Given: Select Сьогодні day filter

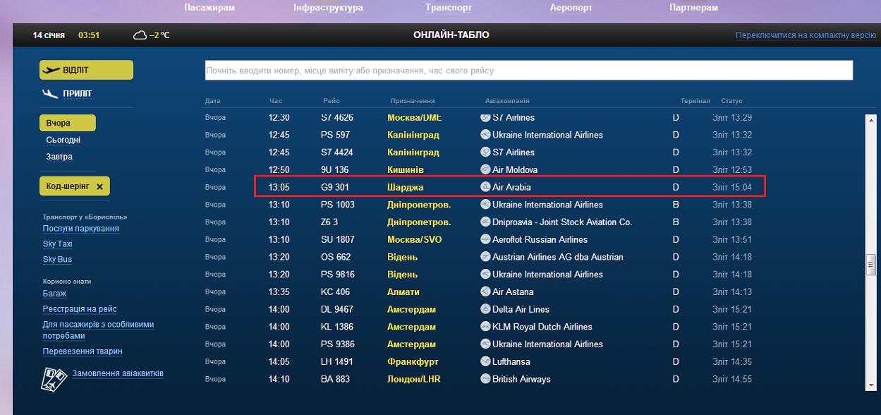Looking at the screenshot, I should click(63, 140).
